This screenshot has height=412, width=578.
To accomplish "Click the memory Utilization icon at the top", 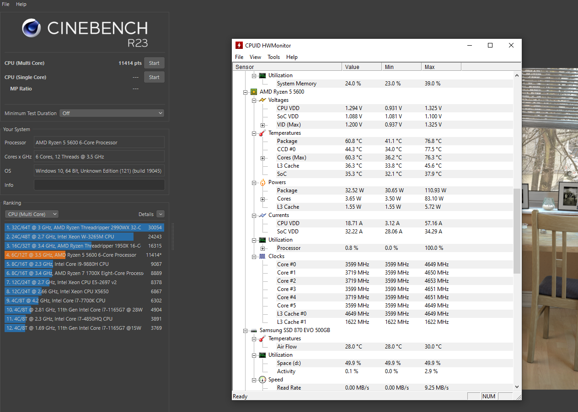I will click(x=262, y=75).
